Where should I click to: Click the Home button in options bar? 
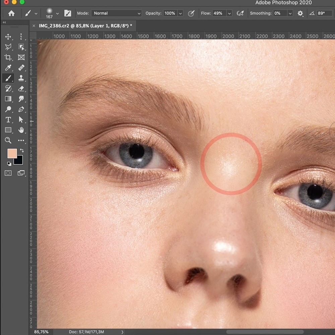coord(11,13)
